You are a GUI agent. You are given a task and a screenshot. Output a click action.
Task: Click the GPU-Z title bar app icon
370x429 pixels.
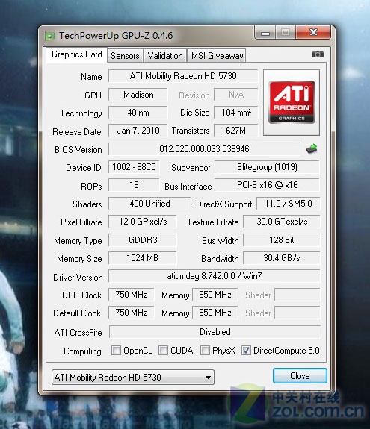(x=50, y=36)
